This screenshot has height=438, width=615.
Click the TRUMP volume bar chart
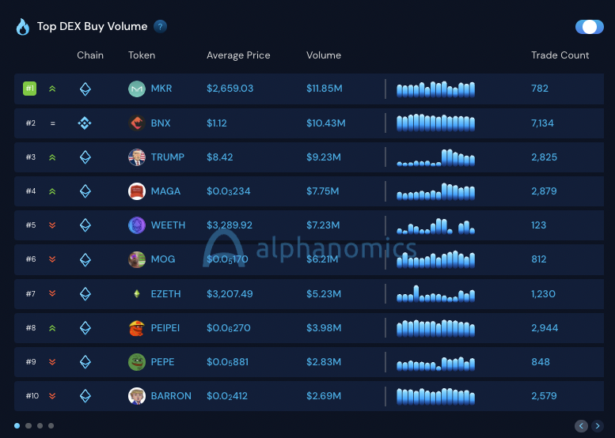[x=436, y=157]
